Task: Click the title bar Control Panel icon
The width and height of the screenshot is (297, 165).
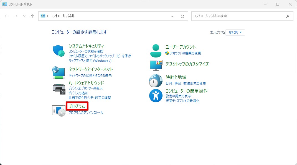Action: pyautogui.click(x=4, y=4)
